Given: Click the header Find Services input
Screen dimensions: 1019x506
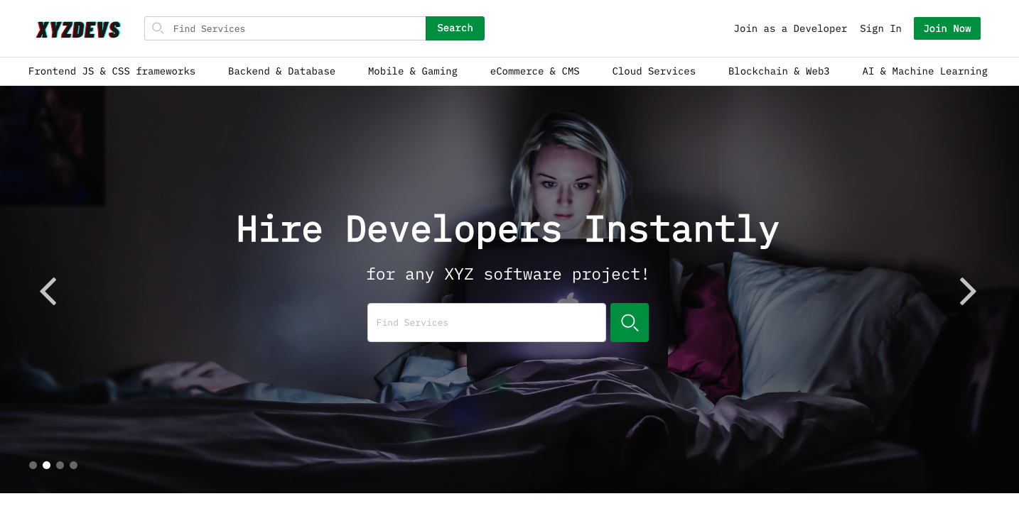Looking at the screenshot, I should point(285,28).
